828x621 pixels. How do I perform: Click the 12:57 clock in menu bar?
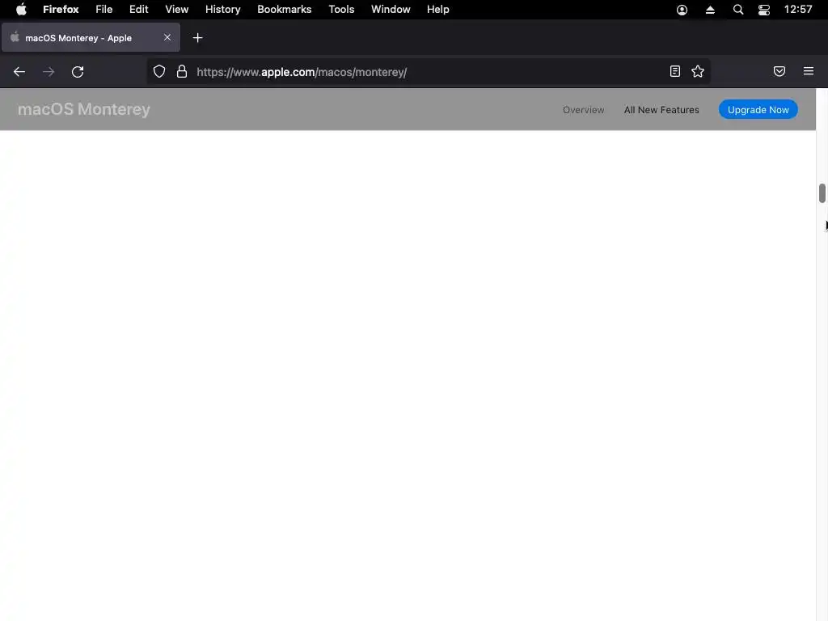798,10
